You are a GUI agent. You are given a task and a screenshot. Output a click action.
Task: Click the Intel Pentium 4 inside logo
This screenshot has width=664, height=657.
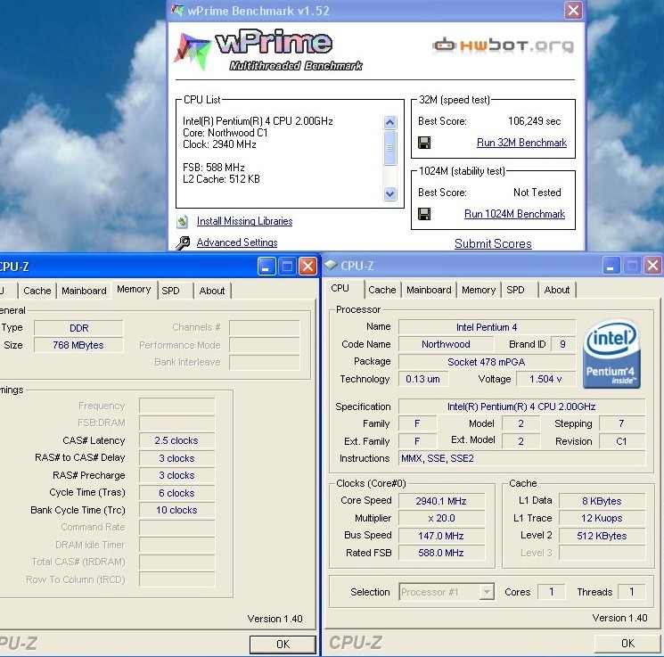(x=611, y=353)
